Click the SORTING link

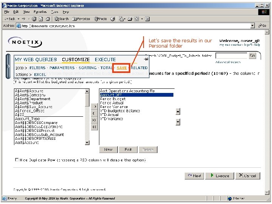coord(87,68)
